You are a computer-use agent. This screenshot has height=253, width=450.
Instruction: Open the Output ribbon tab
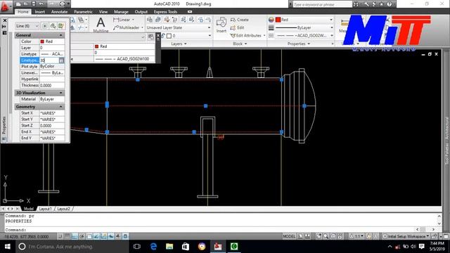[x=141, y=12]
